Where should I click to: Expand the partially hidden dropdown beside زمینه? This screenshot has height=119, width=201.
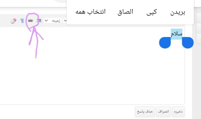coord(65,21)
